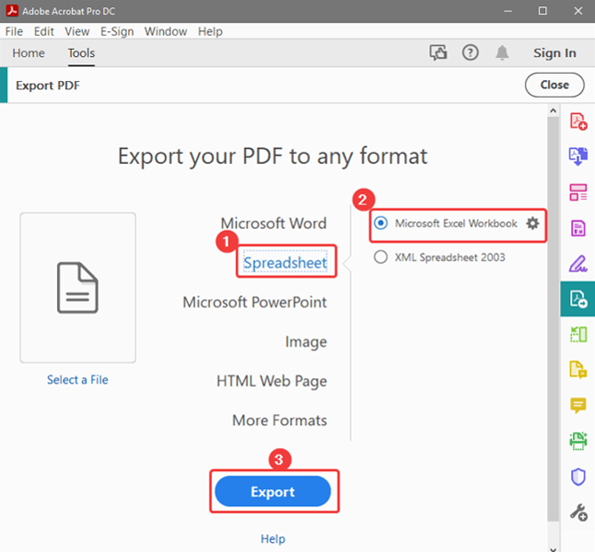Screen dimensions: 595x552
Task: Open the Protect shield tool
Action: click(578, 477)
